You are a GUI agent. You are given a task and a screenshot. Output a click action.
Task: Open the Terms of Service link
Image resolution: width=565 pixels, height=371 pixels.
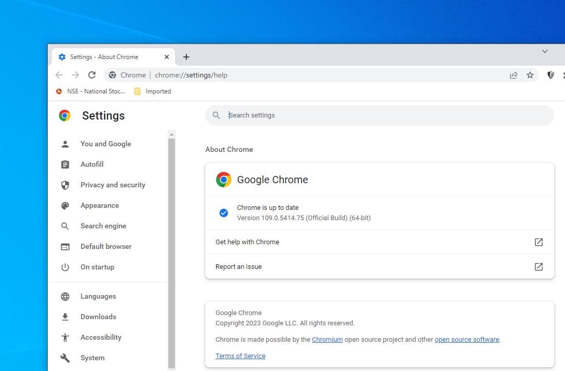[x=240, y=356]
